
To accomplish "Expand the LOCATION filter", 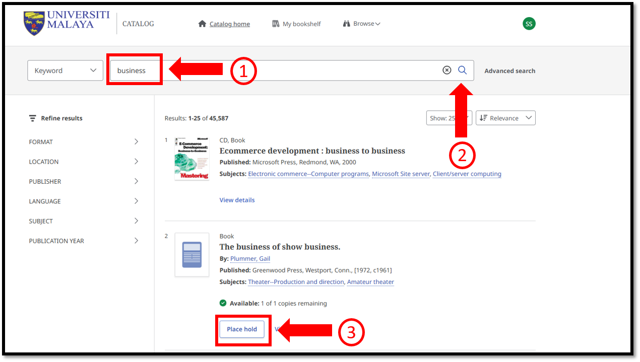I will [84, 162].
